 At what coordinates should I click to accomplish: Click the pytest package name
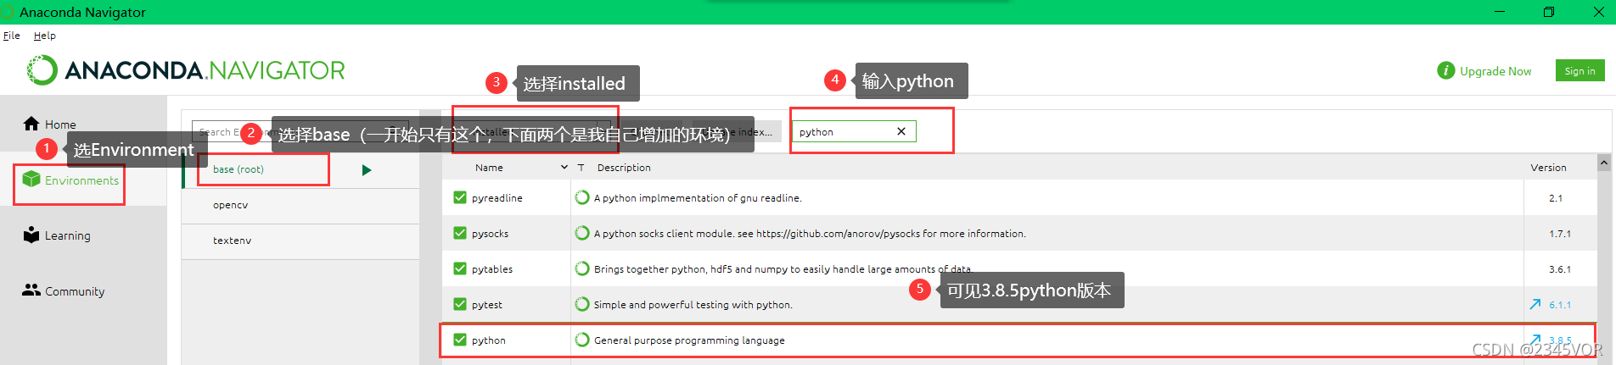pyautogui.click(x=487, y=305)
